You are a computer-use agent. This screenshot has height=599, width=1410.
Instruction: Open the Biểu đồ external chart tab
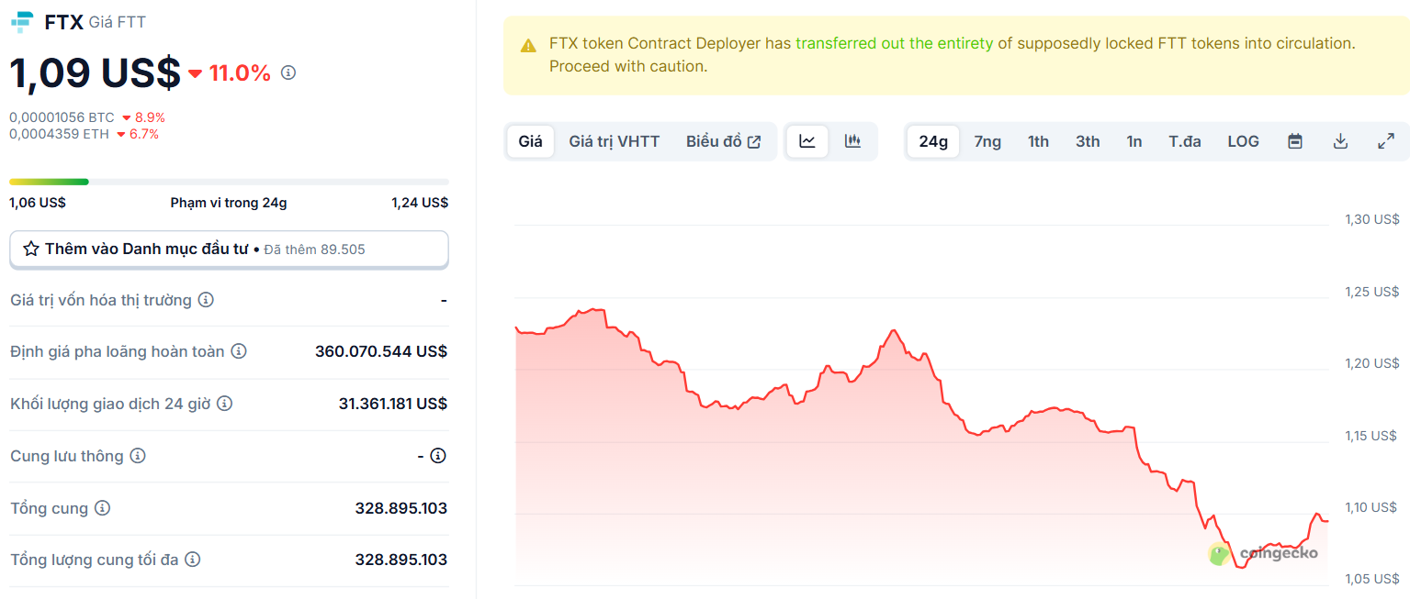click(x=723, y=141)
